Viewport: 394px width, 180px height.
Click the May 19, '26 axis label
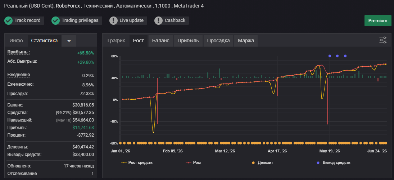tap(330, 151)
